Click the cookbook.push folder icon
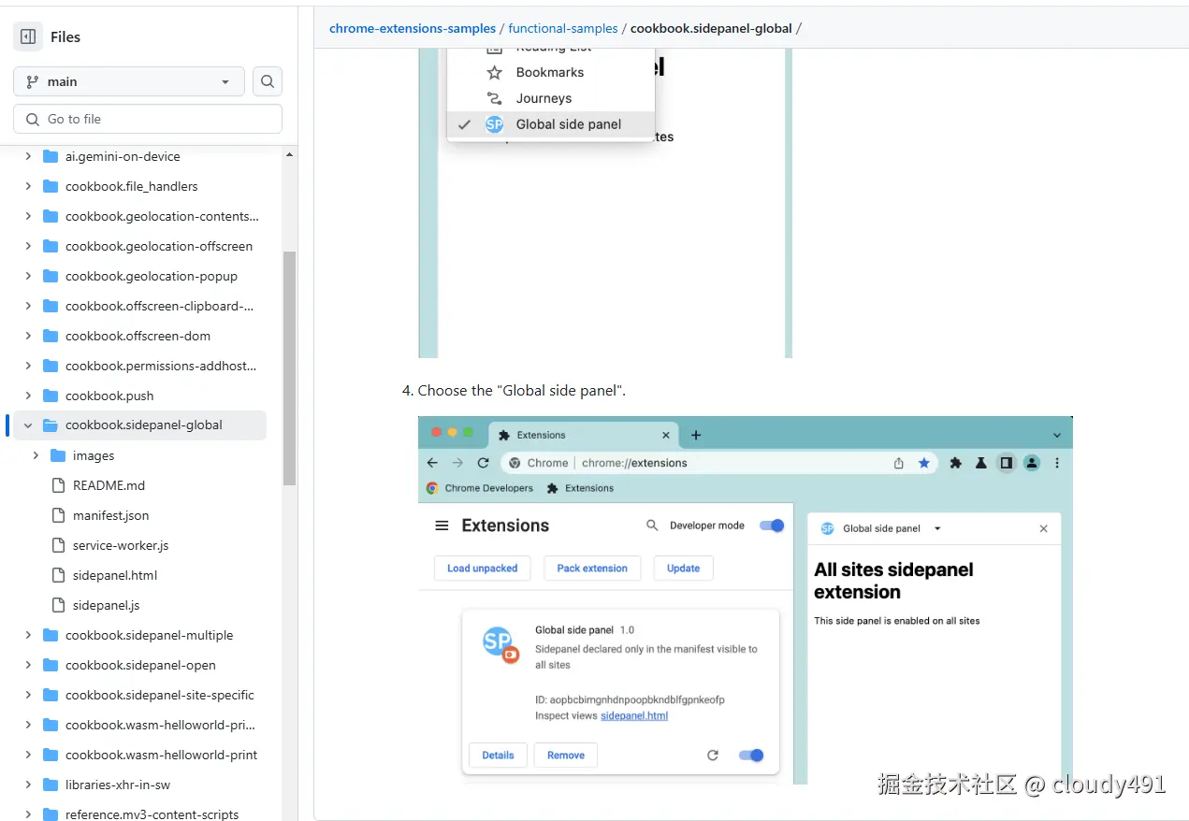 pyautogui.click(x=50, y=396)
